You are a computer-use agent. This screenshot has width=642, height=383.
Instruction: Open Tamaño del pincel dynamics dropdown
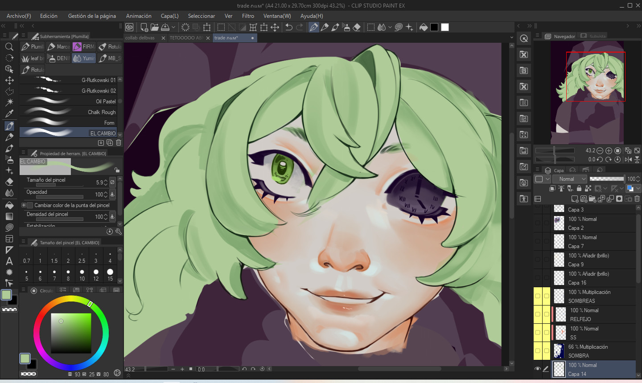click(112, 182)
